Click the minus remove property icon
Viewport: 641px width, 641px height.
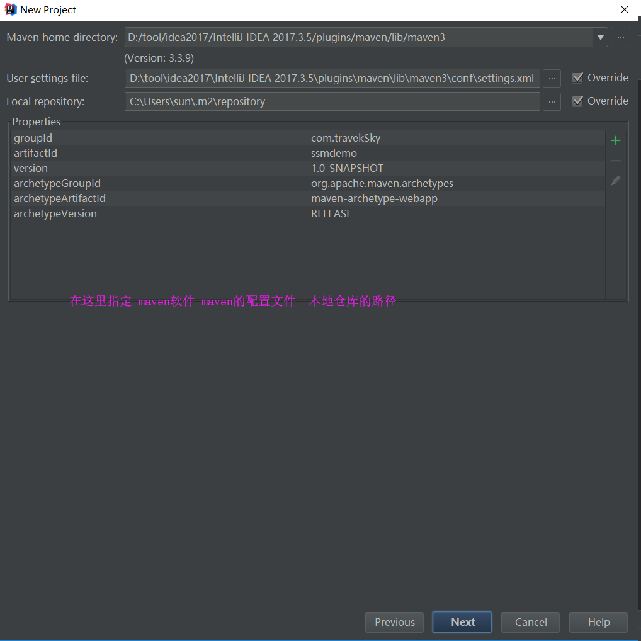click(615, 161)
